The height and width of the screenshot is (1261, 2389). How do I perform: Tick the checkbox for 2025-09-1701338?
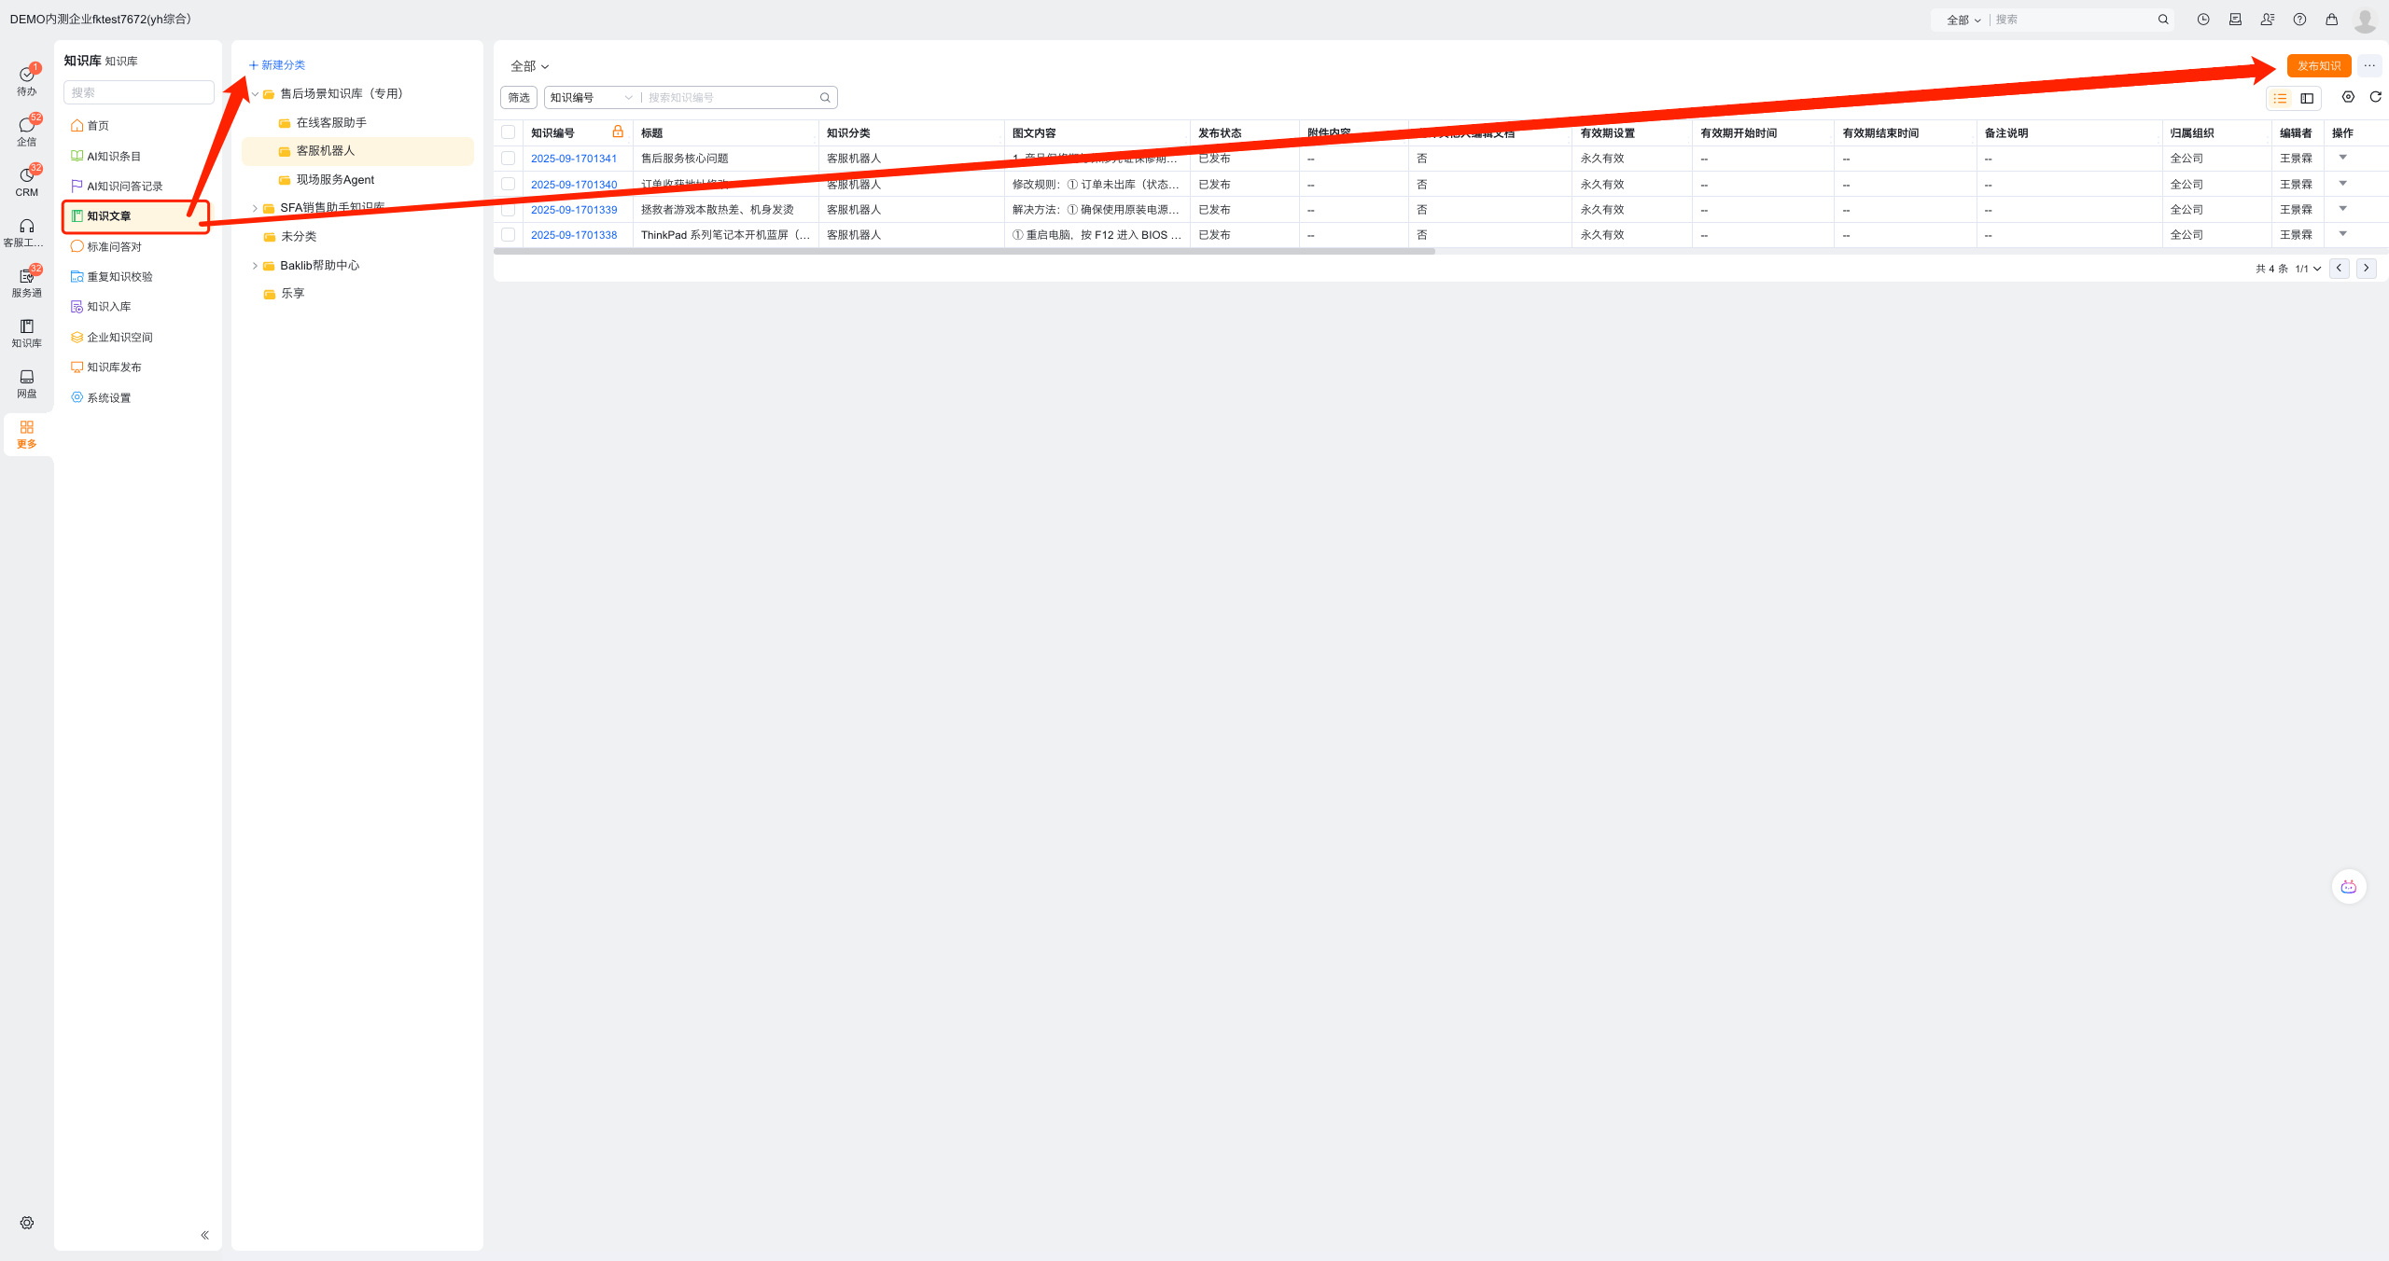click(x=509, y=235)
